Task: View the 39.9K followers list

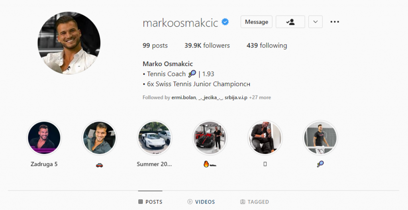Action: (x=207, y=45)
